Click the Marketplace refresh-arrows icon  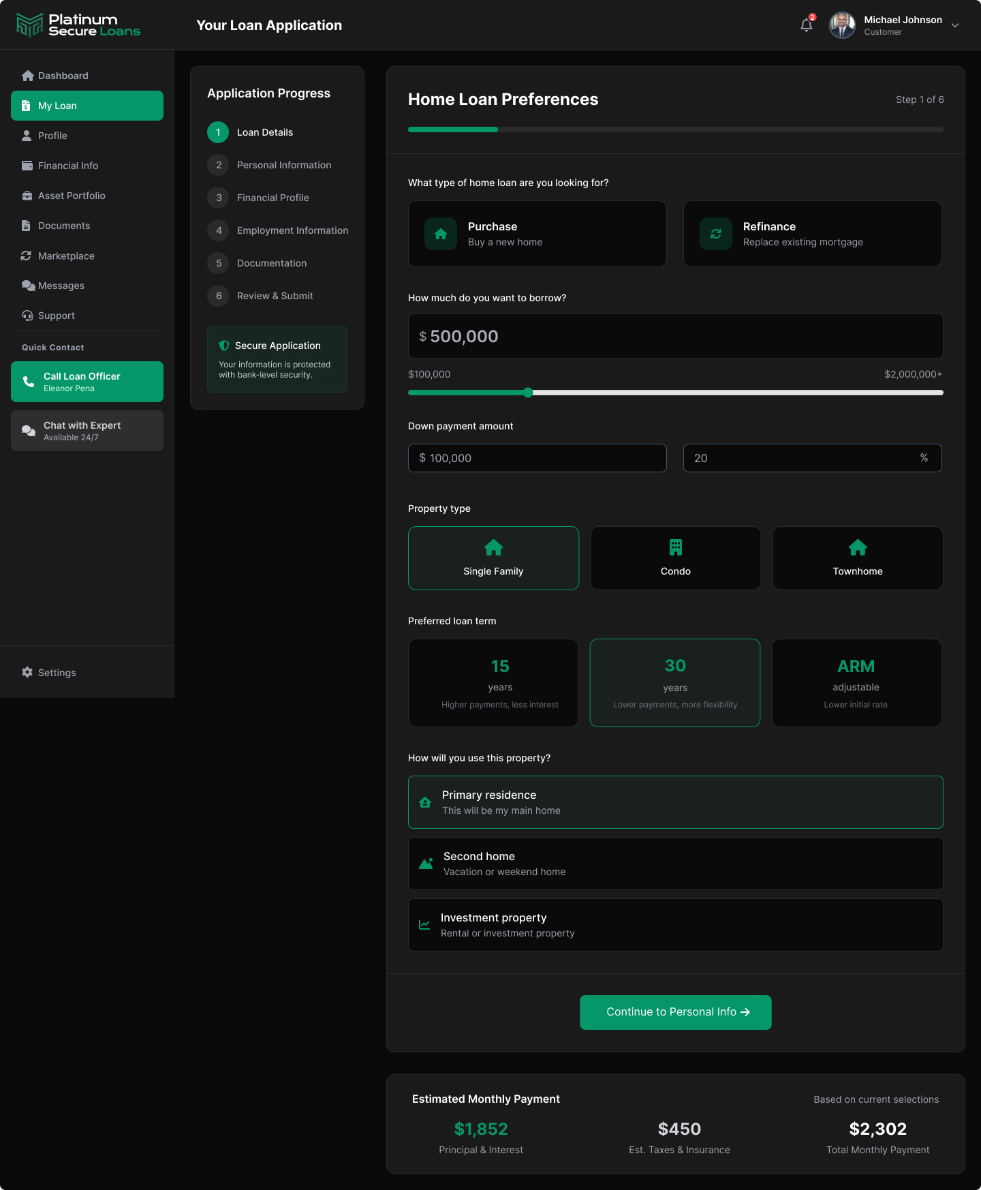tap(27, 256)
